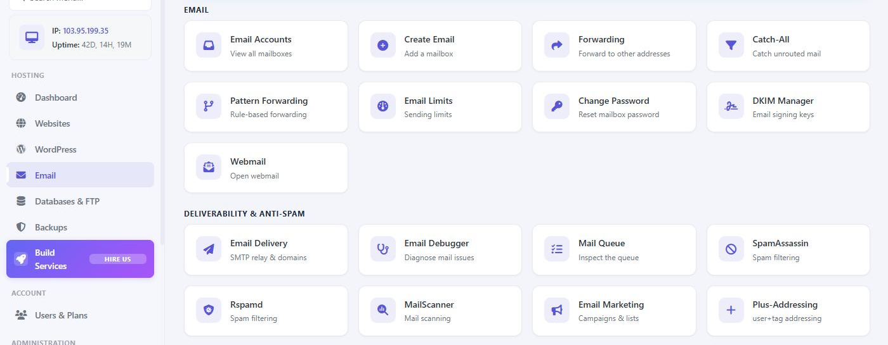Select the Email sidebar item
Image resolution: width=888 pixels, height=345 pixels.
point(80,175)
